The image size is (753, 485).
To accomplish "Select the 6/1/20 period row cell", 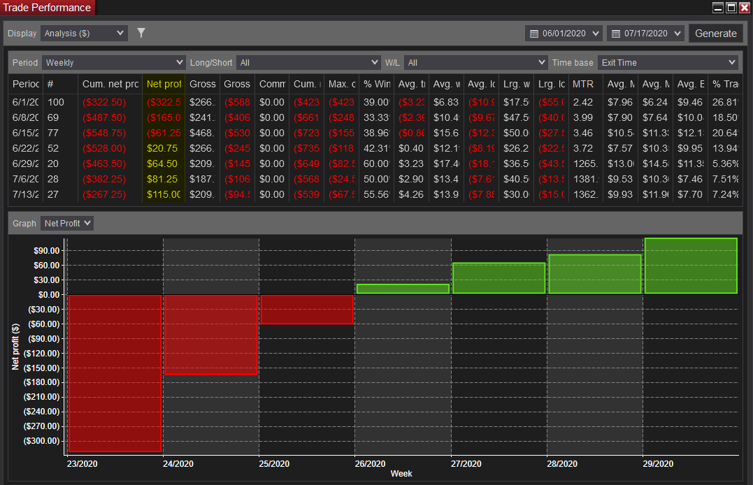I will (26, 102).
